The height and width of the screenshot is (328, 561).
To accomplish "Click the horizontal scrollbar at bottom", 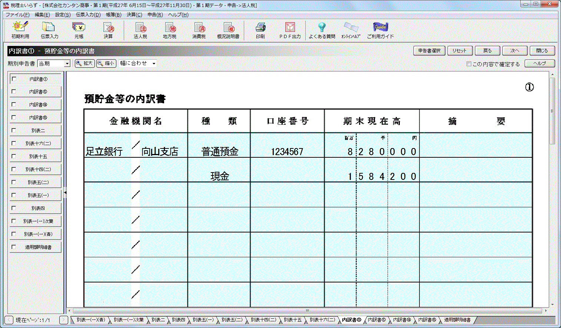I will [x=307, y=311].
